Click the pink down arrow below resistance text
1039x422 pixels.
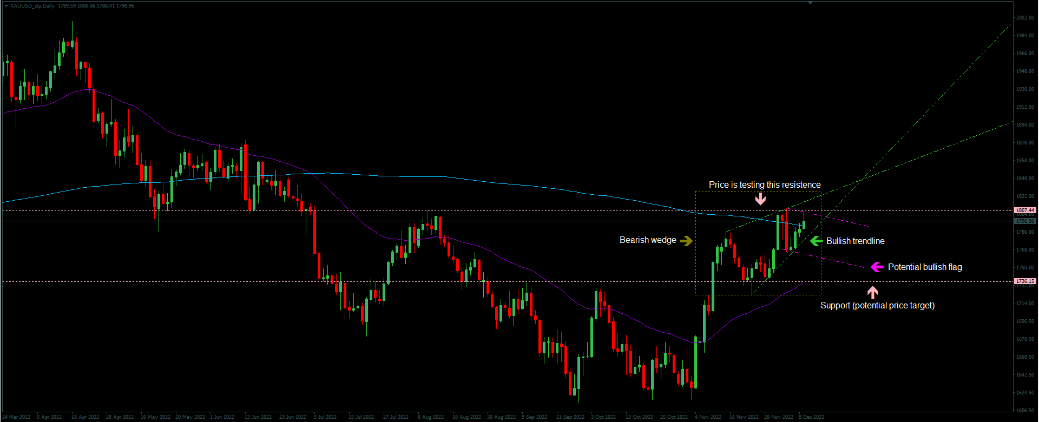(x=760, y=199)
